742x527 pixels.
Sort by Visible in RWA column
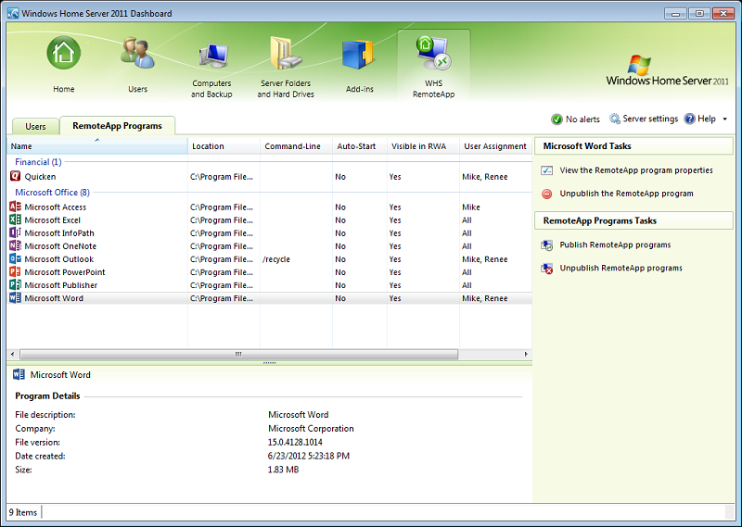click(x=423, y=146)
